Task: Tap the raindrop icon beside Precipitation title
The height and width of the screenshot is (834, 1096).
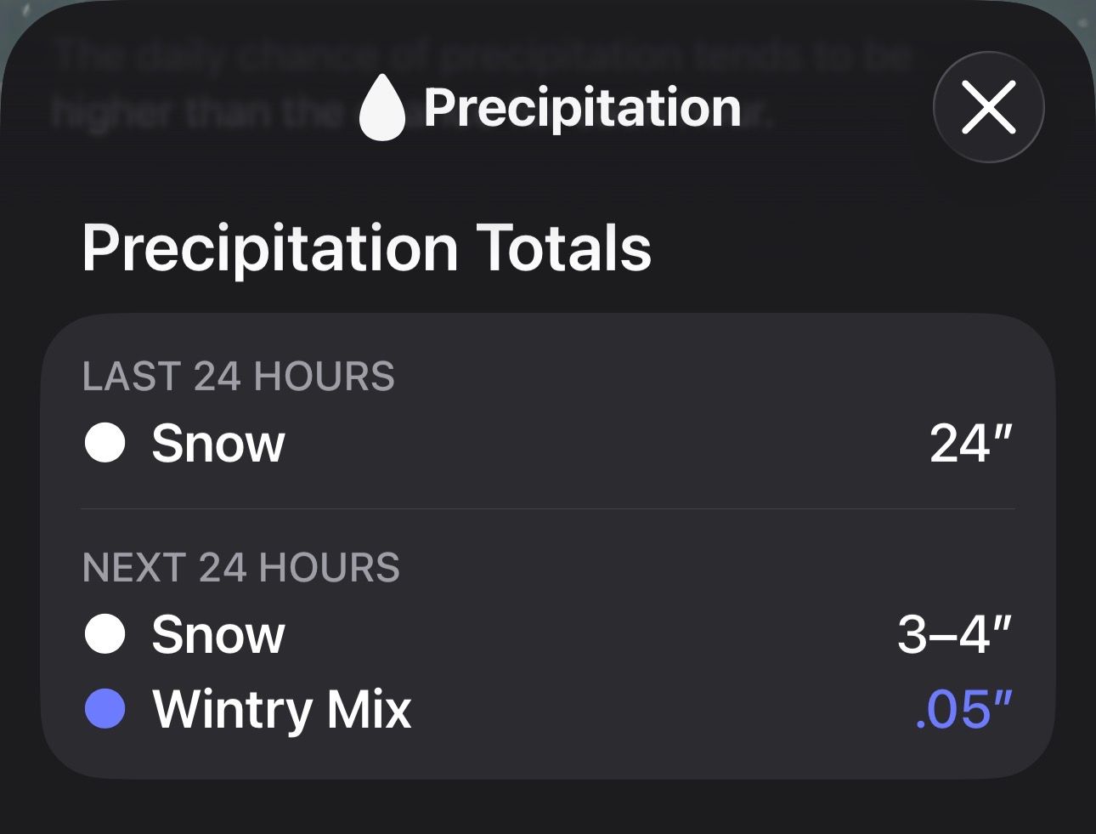Action: click(x=381, y=108)
